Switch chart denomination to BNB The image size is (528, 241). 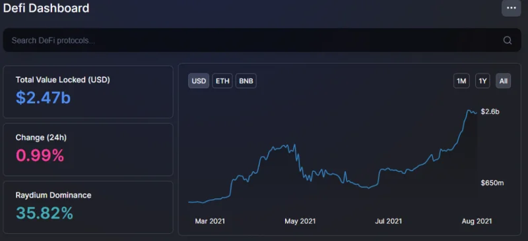246,81
